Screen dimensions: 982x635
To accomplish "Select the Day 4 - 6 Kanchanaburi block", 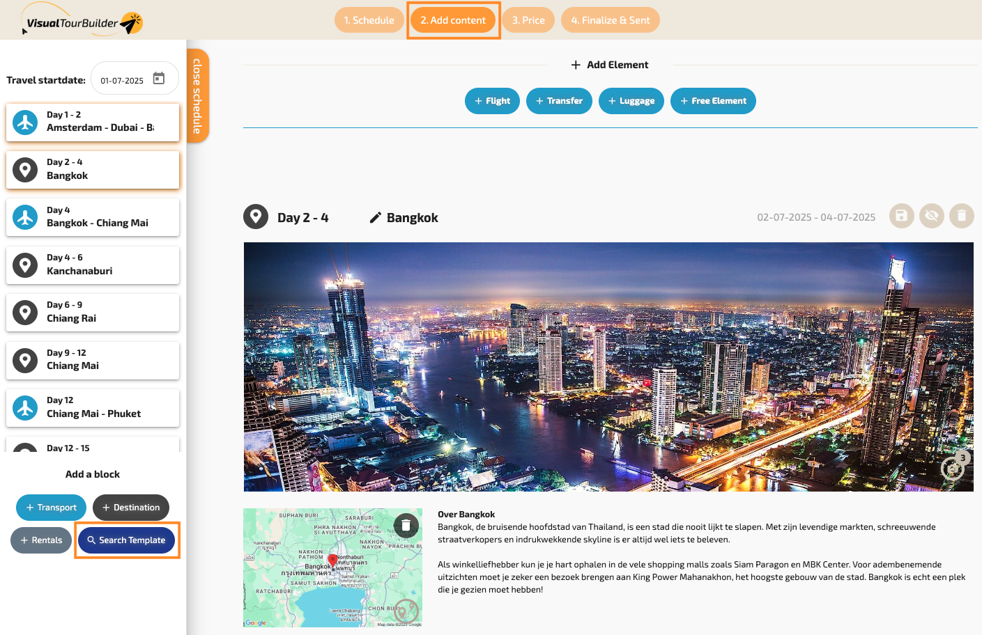I will [x=93, y=265].
